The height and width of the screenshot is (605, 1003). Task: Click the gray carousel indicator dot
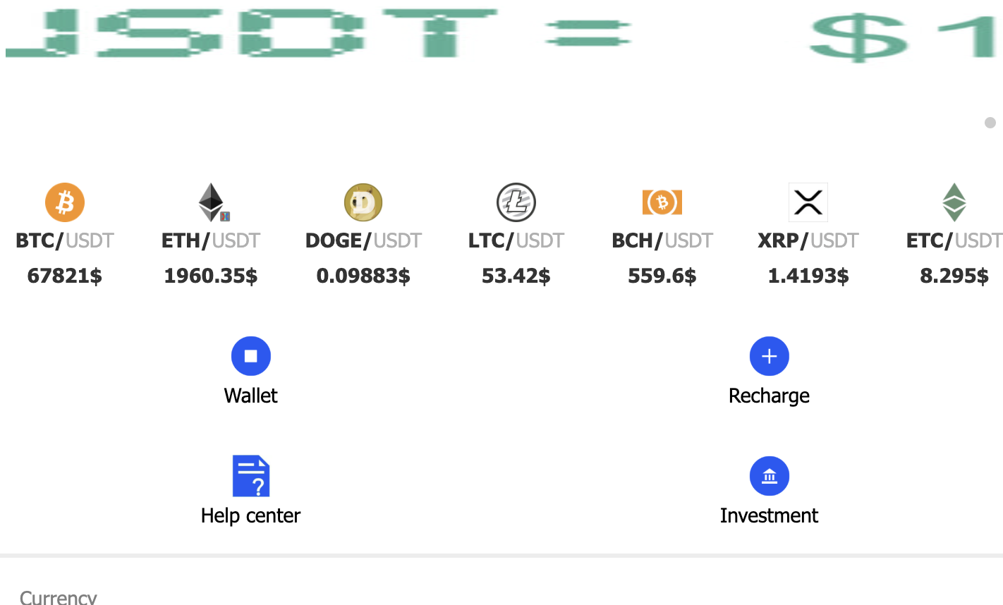pyautogui.click(x=990, y=123)
